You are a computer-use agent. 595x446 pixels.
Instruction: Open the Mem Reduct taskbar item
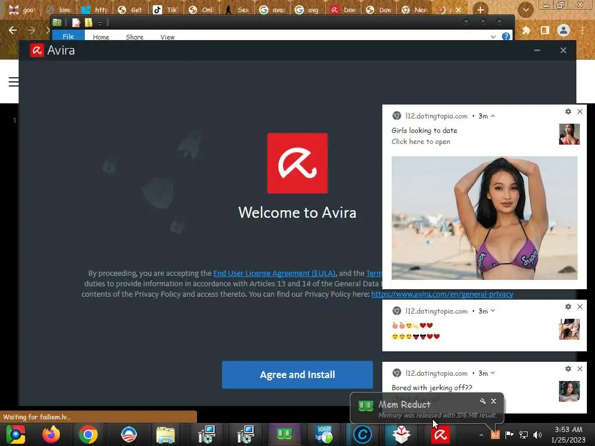coord(284,434)
